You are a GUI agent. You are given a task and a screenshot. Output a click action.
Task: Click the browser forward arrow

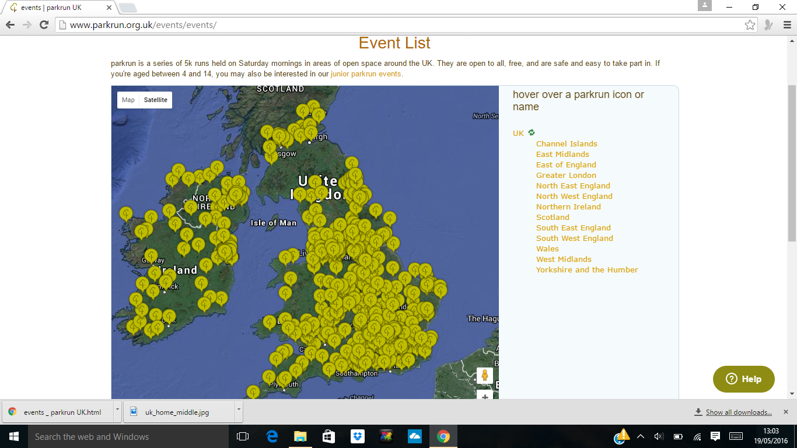(x=27, y=24)
